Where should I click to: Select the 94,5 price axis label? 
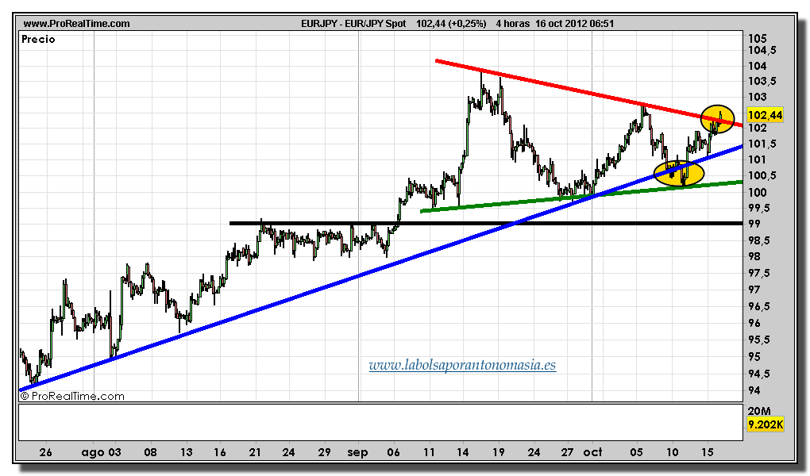tap(759, 374)
